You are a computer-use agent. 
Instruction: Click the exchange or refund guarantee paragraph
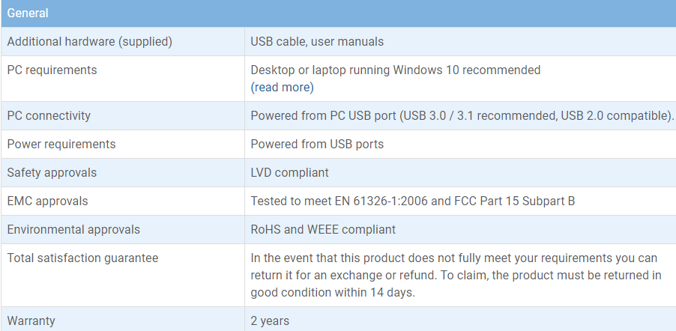[x=456, y=276]
